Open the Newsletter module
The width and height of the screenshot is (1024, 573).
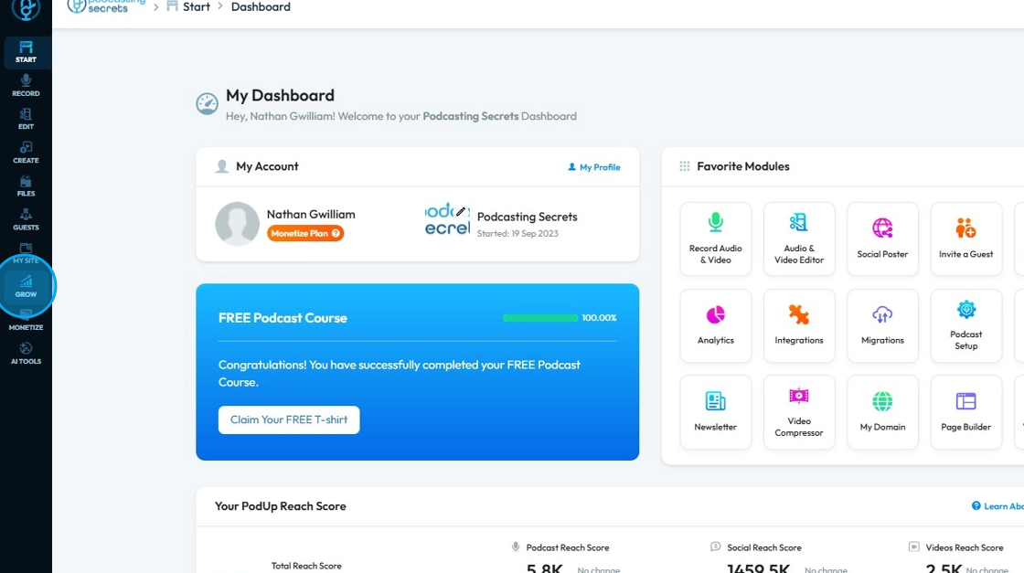715,412
